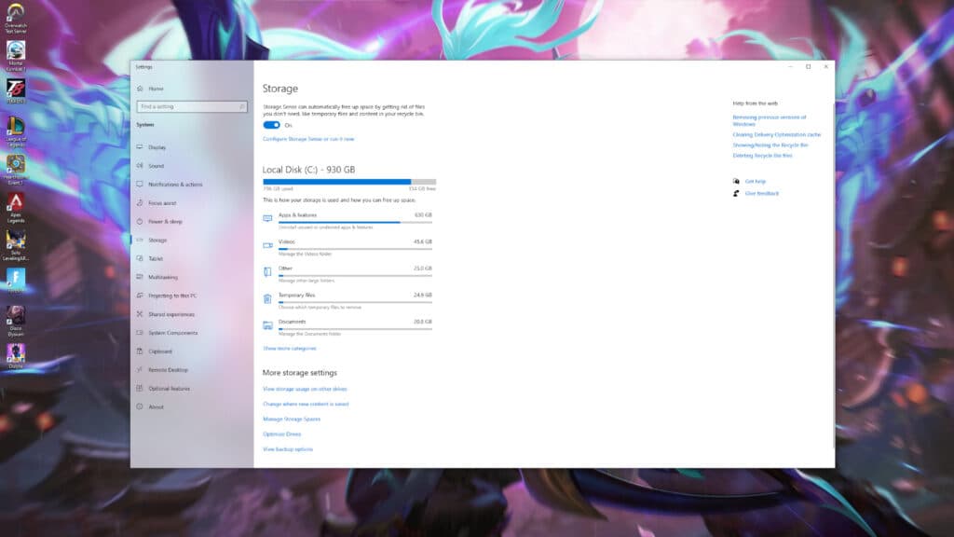Open the Cleaning Delivery Optimization cache help link
The image size is (954, 537).
(x=778, y=133)
